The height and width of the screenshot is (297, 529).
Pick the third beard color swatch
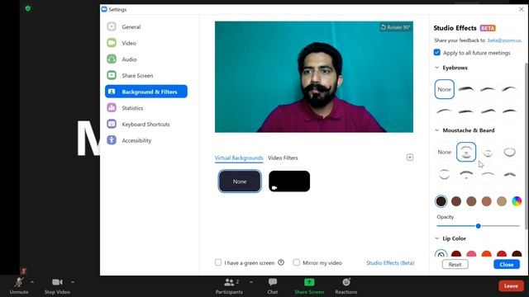[471, 201]
